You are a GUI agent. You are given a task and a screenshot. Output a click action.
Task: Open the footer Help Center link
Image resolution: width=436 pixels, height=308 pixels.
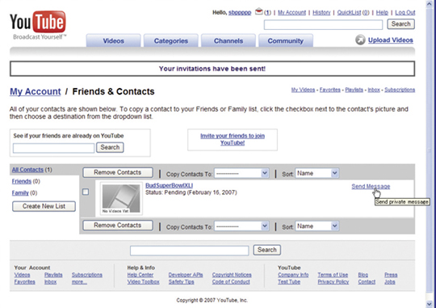140,275
